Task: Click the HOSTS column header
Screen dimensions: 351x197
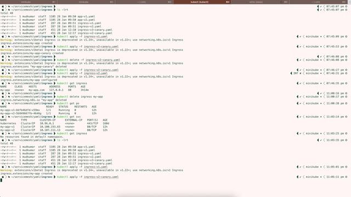Action: pyautogui.click(x=32, y=86)
